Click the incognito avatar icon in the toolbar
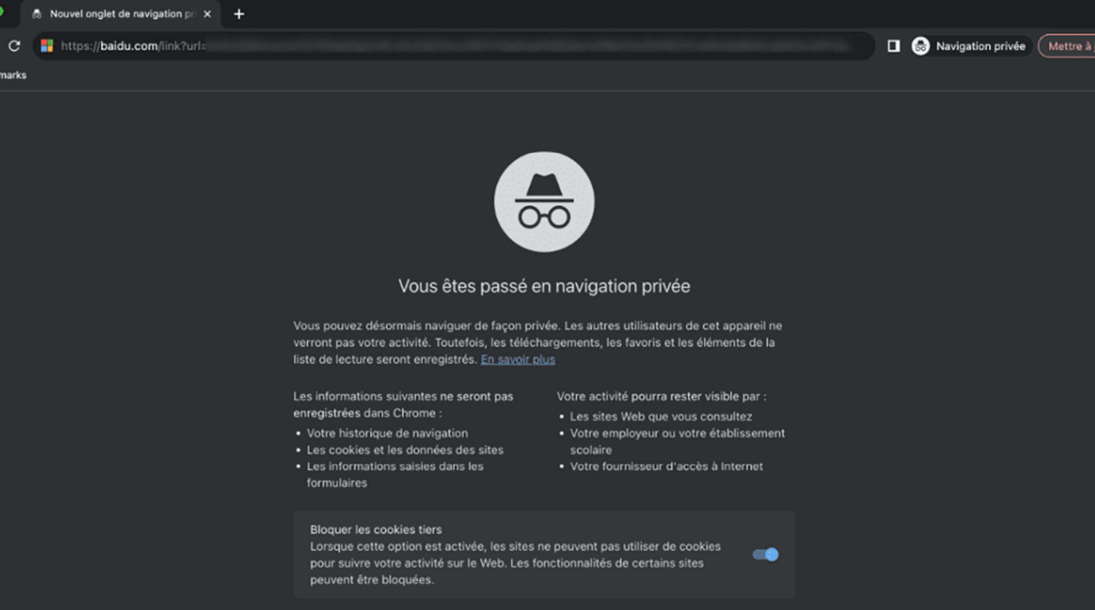The image size is (1095, 610). pyautogui.click(x=920, y=46)
